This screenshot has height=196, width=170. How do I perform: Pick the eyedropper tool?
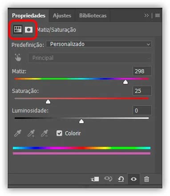click(18, 133)
